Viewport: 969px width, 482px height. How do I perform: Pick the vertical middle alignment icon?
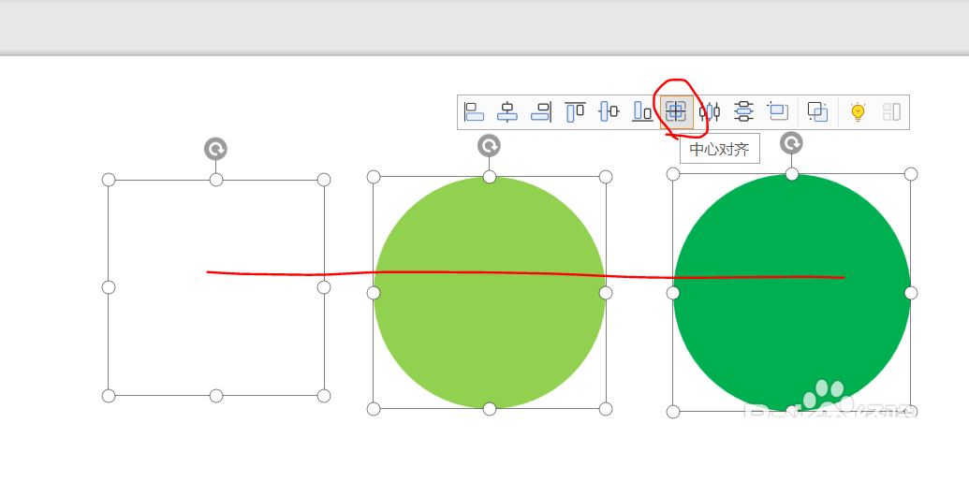(x=609, y=112)
